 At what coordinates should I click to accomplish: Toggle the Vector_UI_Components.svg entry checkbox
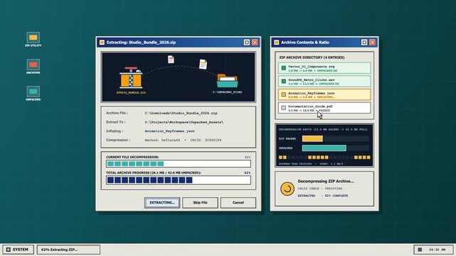click(284, 68)
